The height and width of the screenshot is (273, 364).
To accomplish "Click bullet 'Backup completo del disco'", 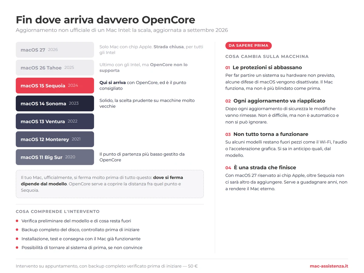I will click(80, 230).
